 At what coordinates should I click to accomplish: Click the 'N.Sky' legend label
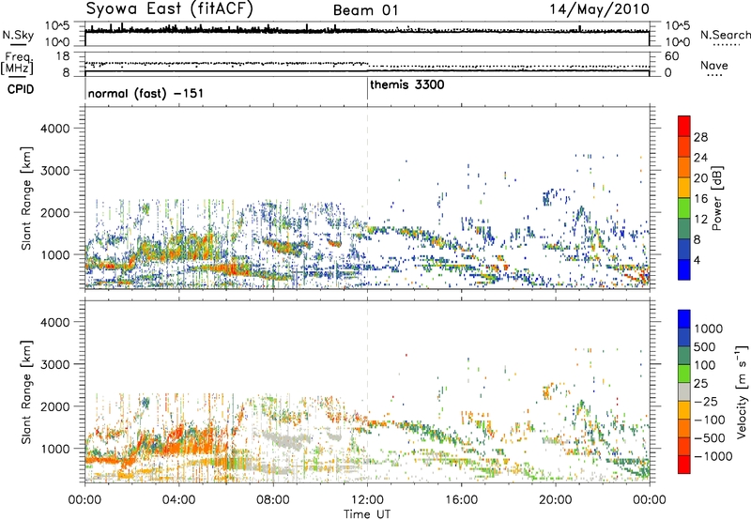coord(18,35)
